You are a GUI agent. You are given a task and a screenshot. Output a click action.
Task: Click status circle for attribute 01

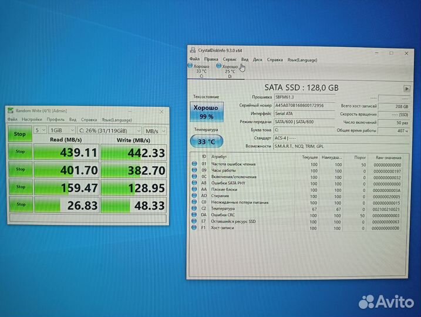pyautogui.click(x=194, y=163)
